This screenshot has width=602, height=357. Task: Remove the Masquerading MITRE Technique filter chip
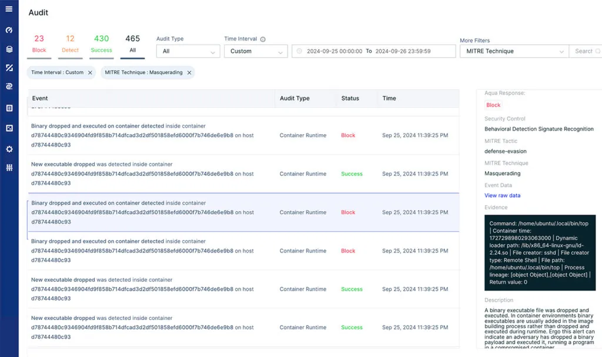188,72
